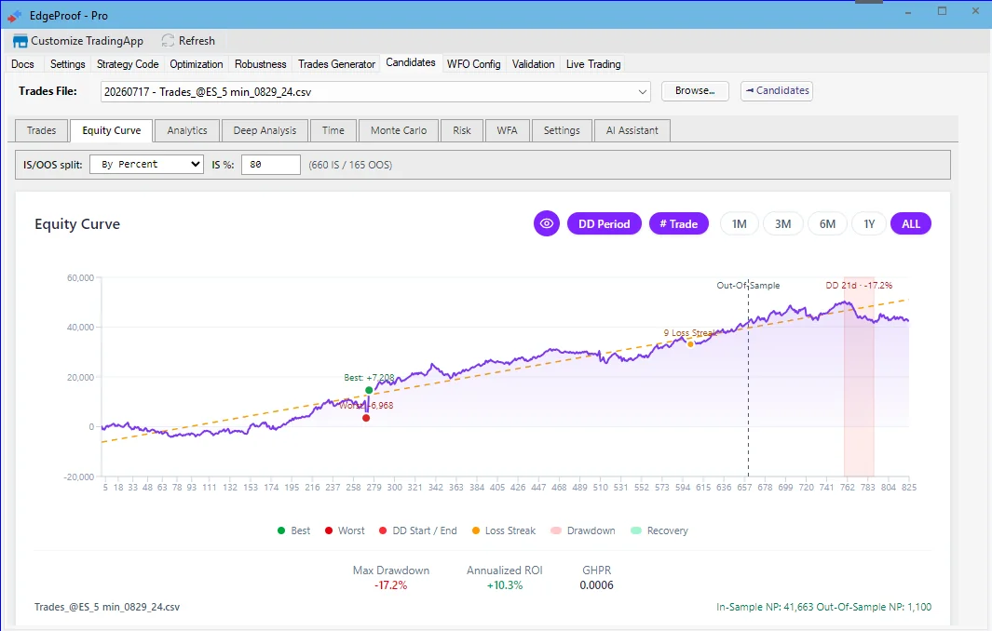Switch to the AI Assistant sub-tab
Screen dimensions: 992x631
pos(632,130)
